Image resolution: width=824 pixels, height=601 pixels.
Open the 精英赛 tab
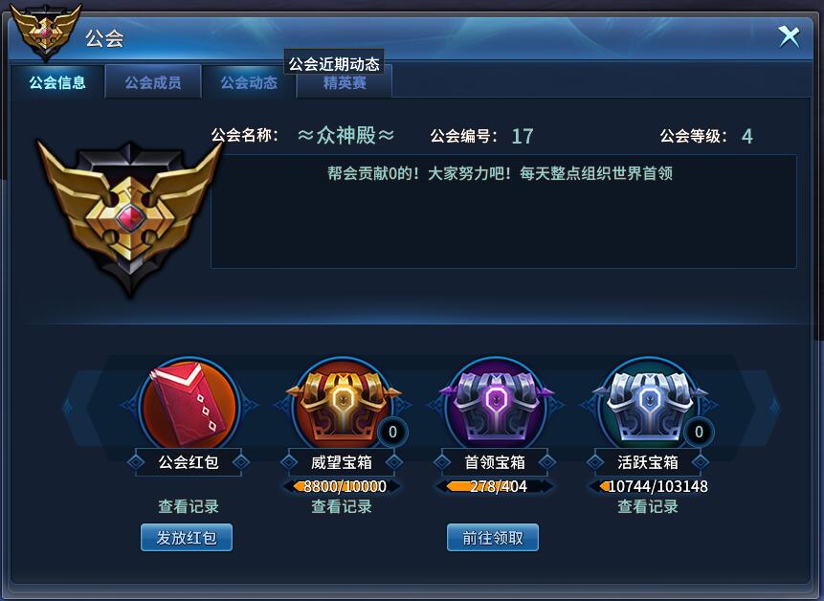point(345,83)
